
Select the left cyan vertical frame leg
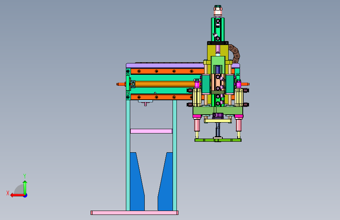128,155
